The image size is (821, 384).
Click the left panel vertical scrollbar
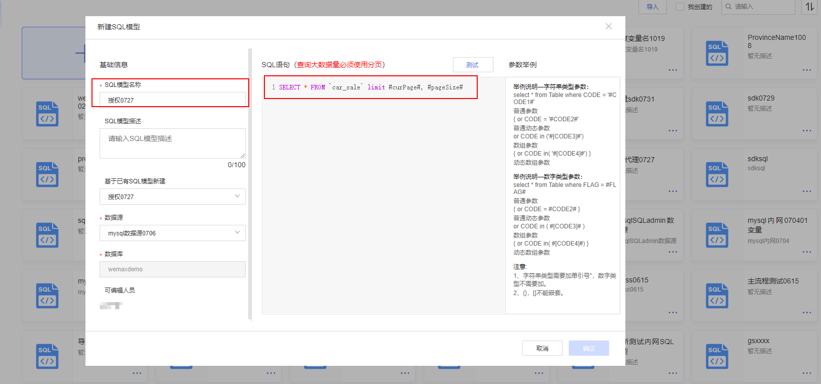pos(250,184)
